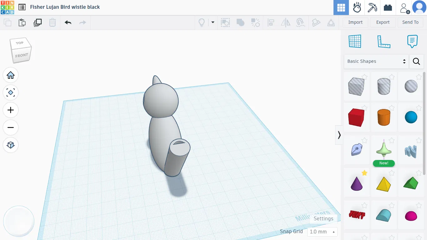Favorite the orange Cylinder with its star

point(392,108)
